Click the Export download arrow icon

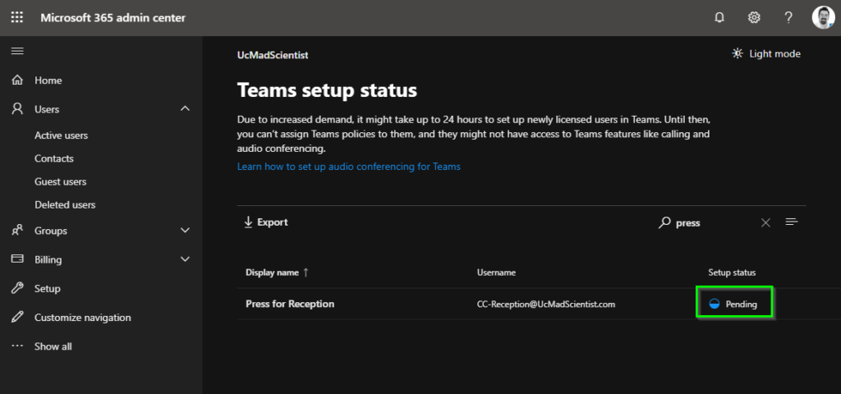pyautogui.click(x=248, y=222)
